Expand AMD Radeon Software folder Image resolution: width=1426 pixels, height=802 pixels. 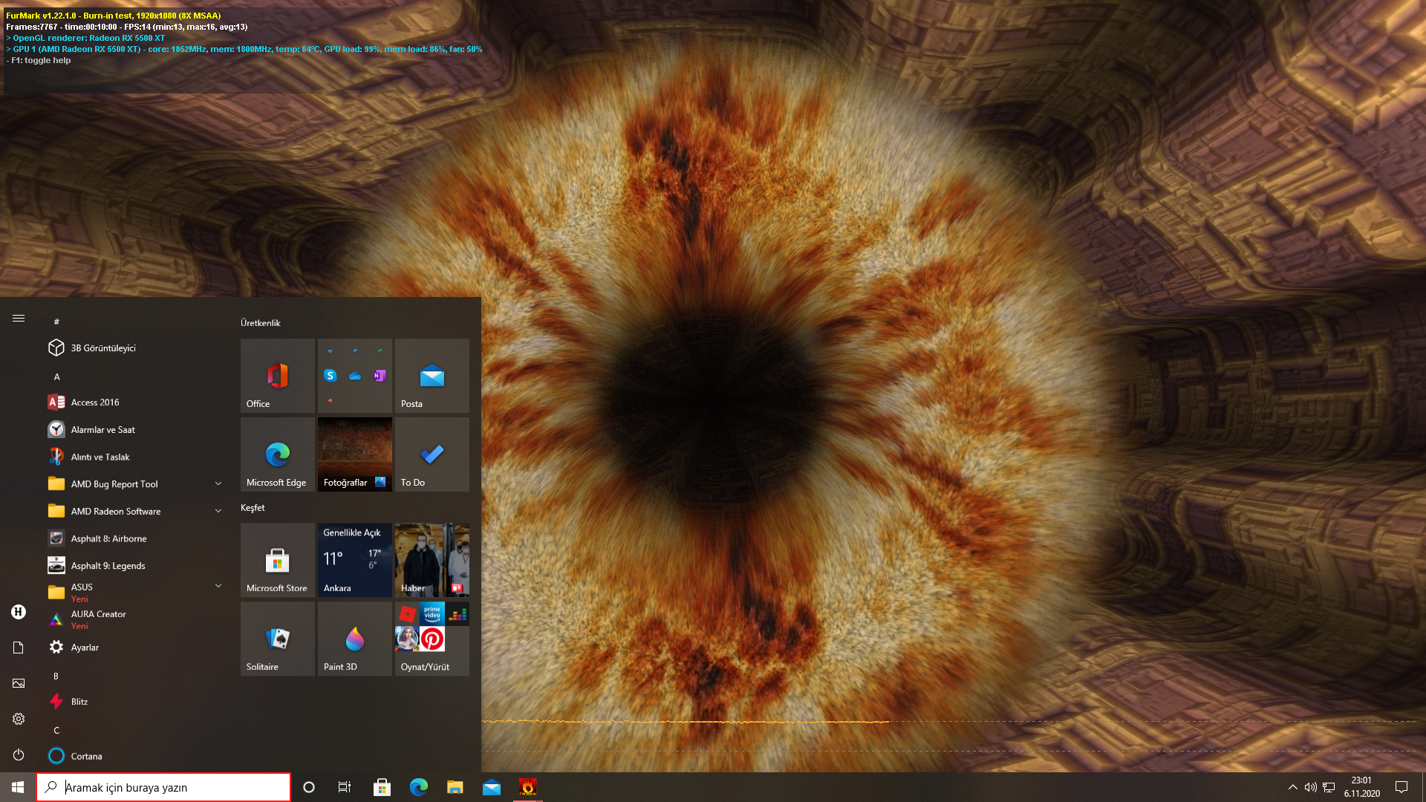[218, 511]
